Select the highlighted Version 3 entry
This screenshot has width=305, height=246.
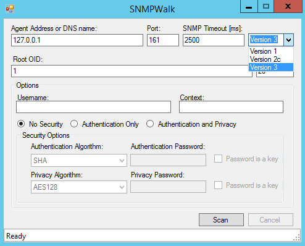(x=271, y=67)
